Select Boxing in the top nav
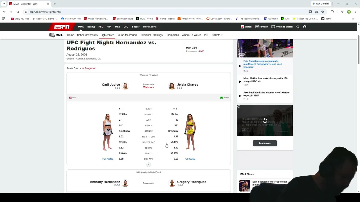This screenshot has height=202, width=360. 91,27
